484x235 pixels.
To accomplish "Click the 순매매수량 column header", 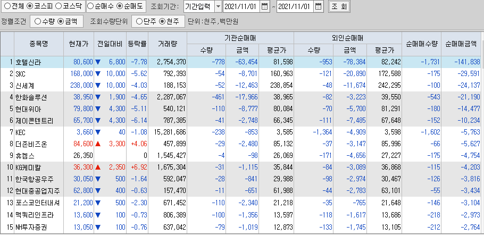I will (421, 44).
